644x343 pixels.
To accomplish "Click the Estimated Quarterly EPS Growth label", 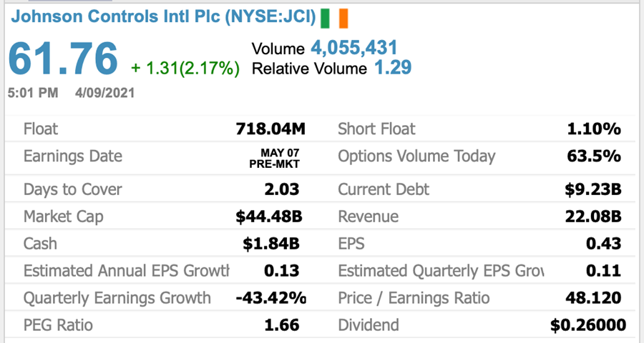I will point(441,272).
